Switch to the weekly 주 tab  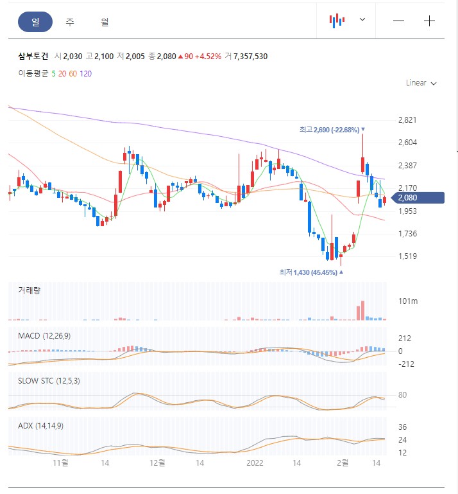[70, 22]
